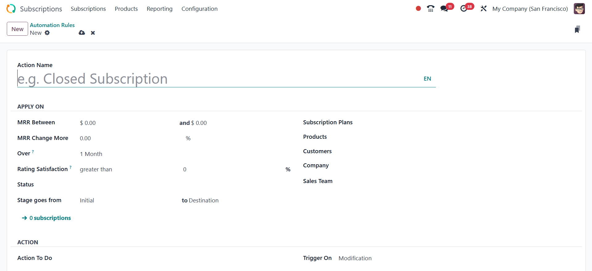
Task: Discard changes with the X icon
Action: click(93, 33)
